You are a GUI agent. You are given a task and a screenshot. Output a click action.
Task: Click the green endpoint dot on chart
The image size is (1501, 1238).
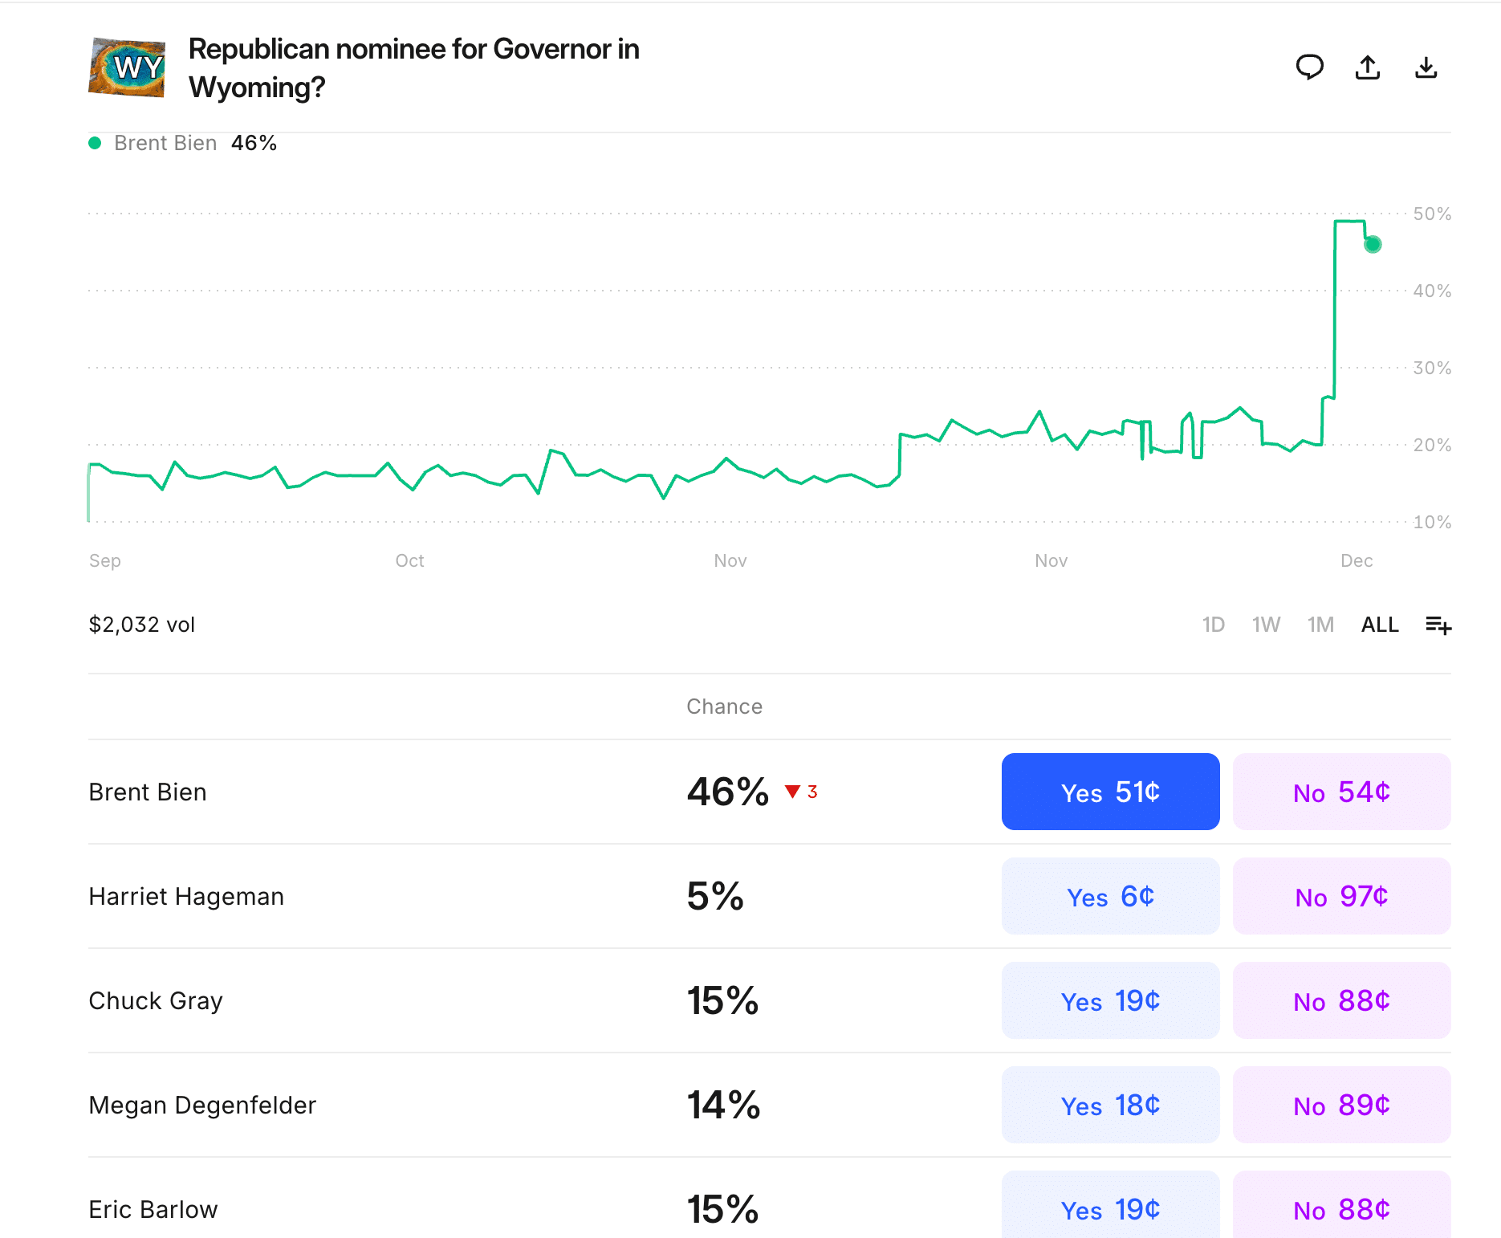tap(1373, 245)
